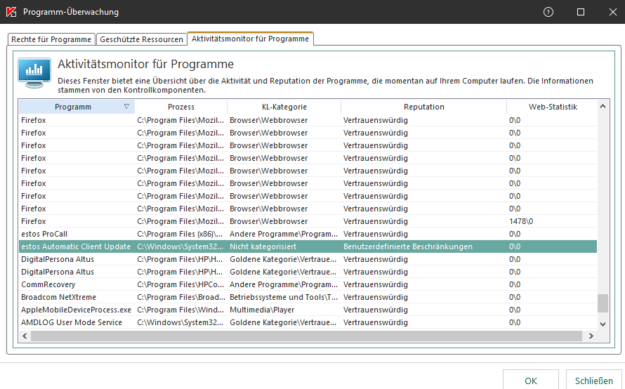
Task: Click C:\Program Files (x86)\... process path
Action: point(180,234)
